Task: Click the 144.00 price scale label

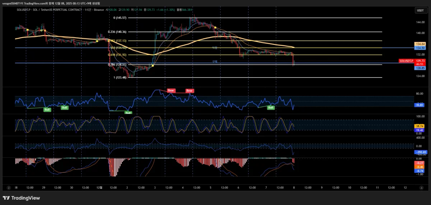Action: point(421,22)
